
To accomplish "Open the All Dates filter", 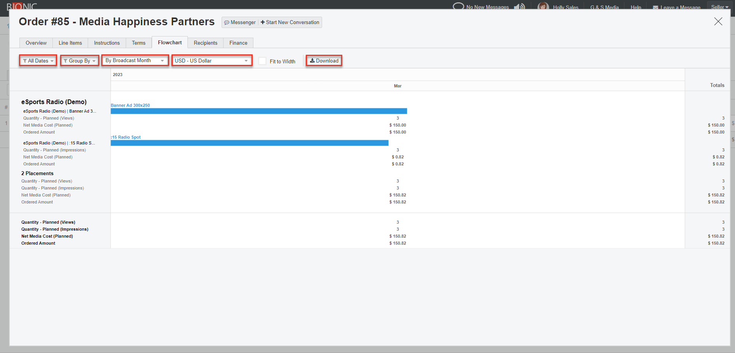I will 38,61.
